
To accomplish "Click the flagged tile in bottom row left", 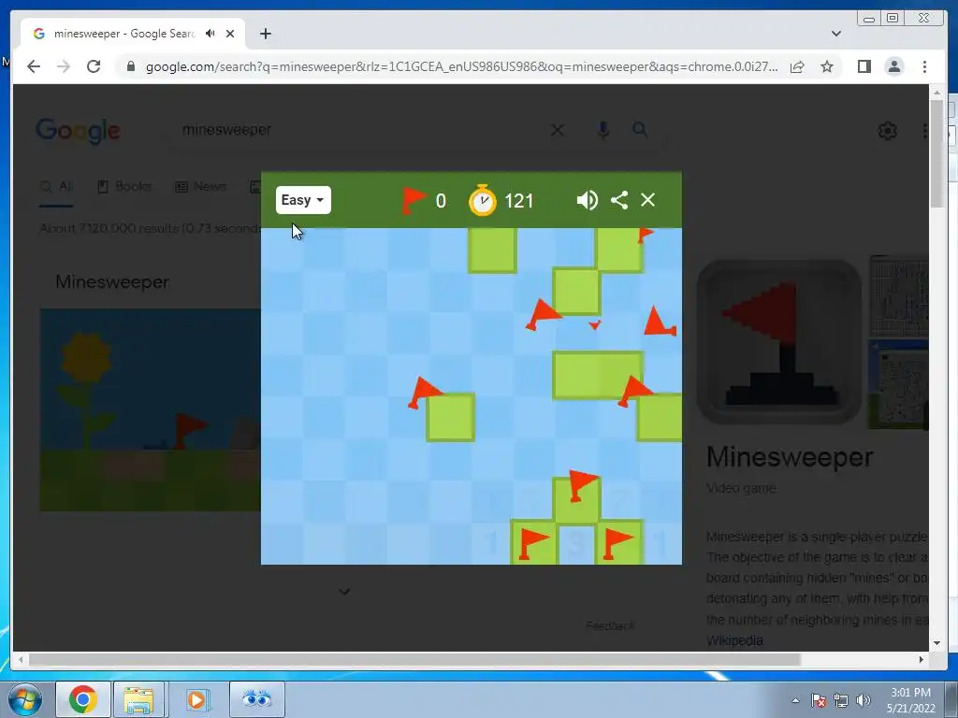I will 534,543.
